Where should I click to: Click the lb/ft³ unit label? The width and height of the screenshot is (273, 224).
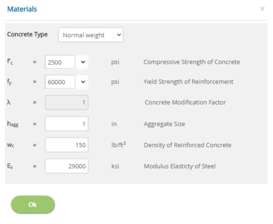pos(118,145)
